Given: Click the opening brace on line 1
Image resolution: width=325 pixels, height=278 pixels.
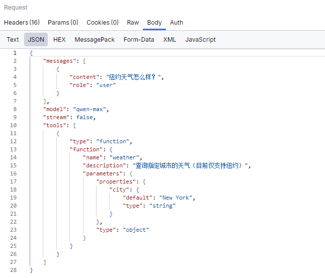Looking at the screenshot, I should point(31,53).
